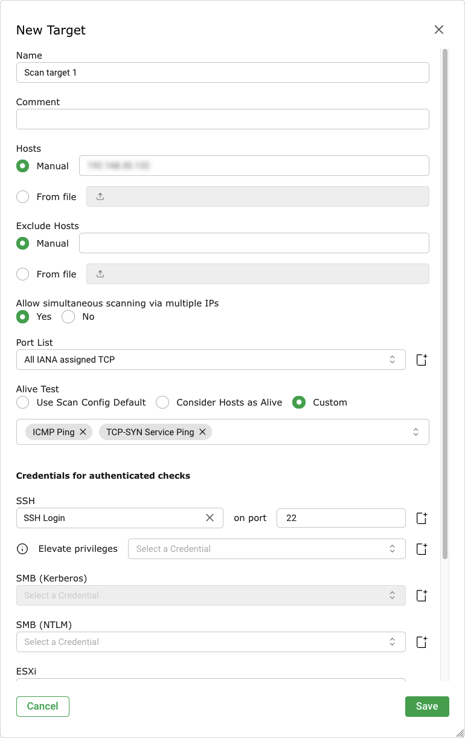Click the Elevate privileges info icon

22,549
